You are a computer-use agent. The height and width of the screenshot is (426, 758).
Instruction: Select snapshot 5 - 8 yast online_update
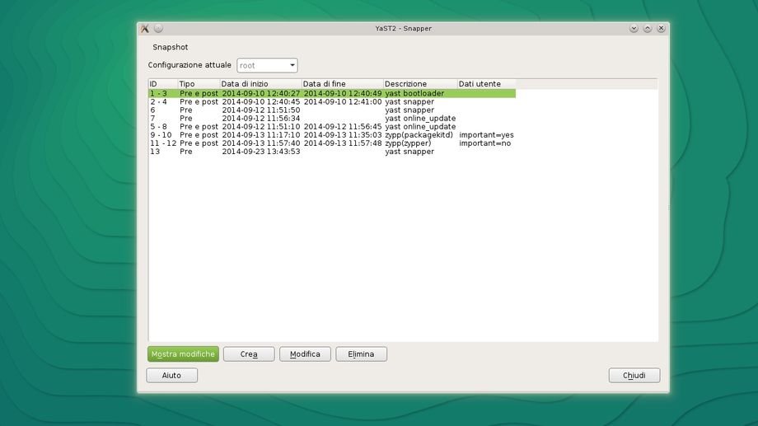point(330,127)
